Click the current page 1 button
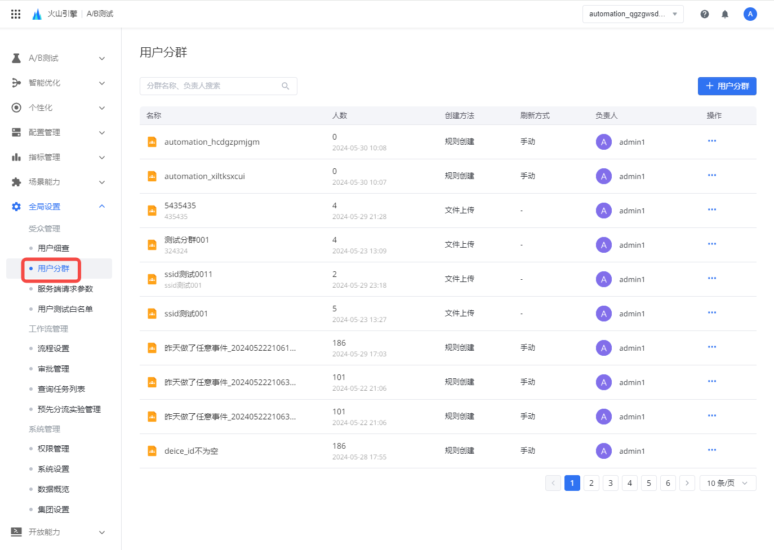 tap(572, 483)
